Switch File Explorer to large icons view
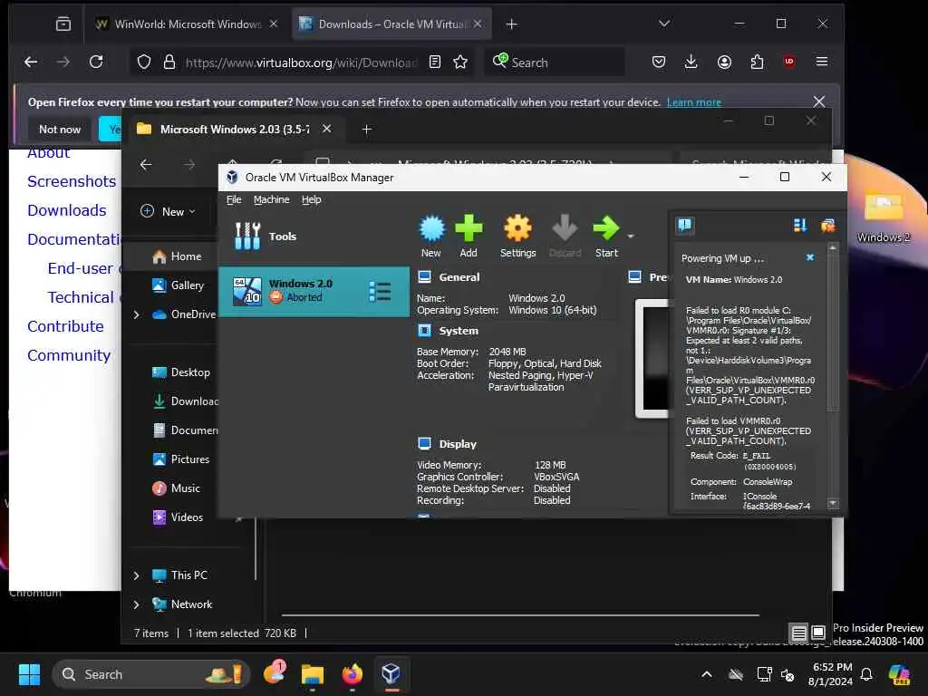928x696 pixels. pos(818,633)
